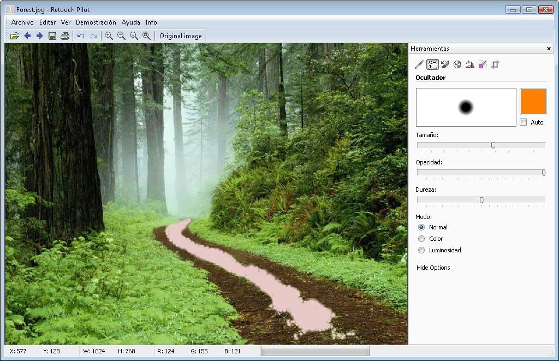Select the resize image tool
This screenshot has width=559, height=361.
[483, 64]
